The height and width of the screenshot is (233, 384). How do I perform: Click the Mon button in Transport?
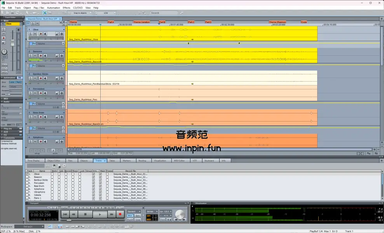130,216
